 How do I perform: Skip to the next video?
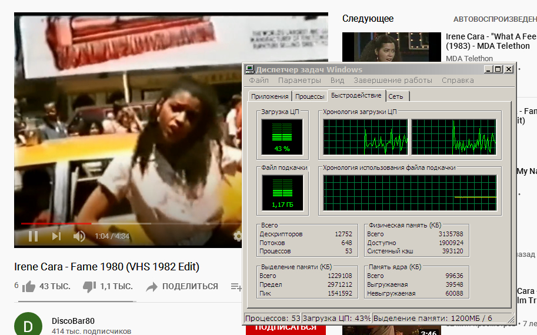56,236
